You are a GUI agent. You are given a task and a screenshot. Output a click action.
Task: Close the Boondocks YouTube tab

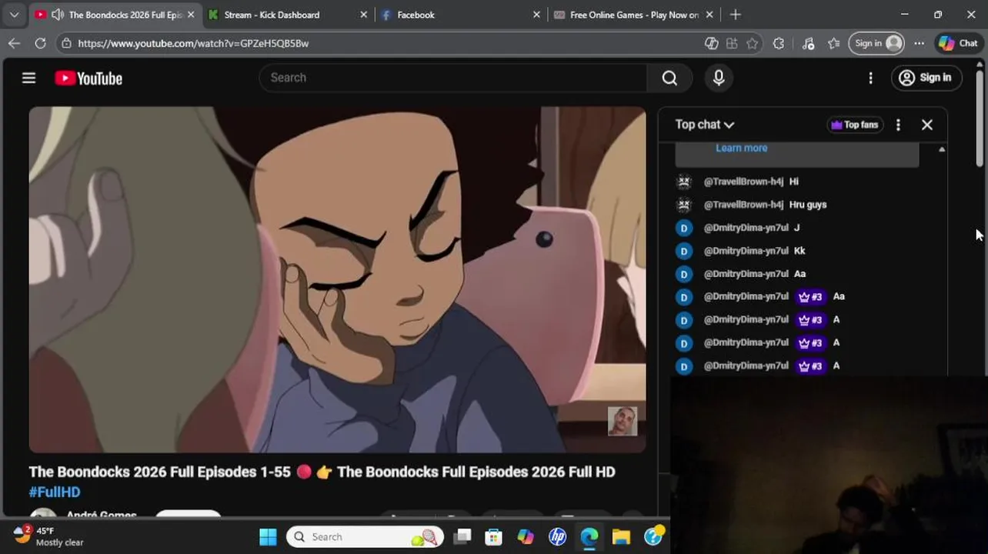coord(191,15)
